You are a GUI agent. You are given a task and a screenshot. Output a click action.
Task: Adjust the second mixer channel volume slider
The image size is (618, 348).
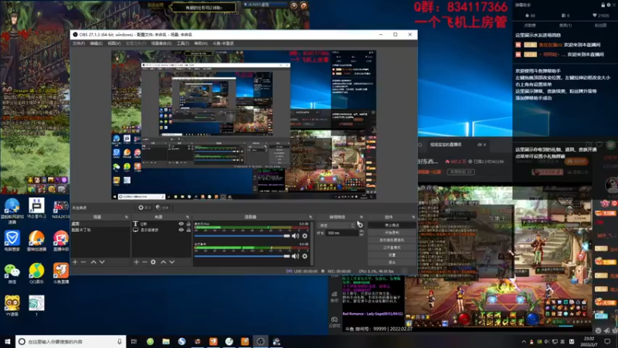tap(242, 256)
